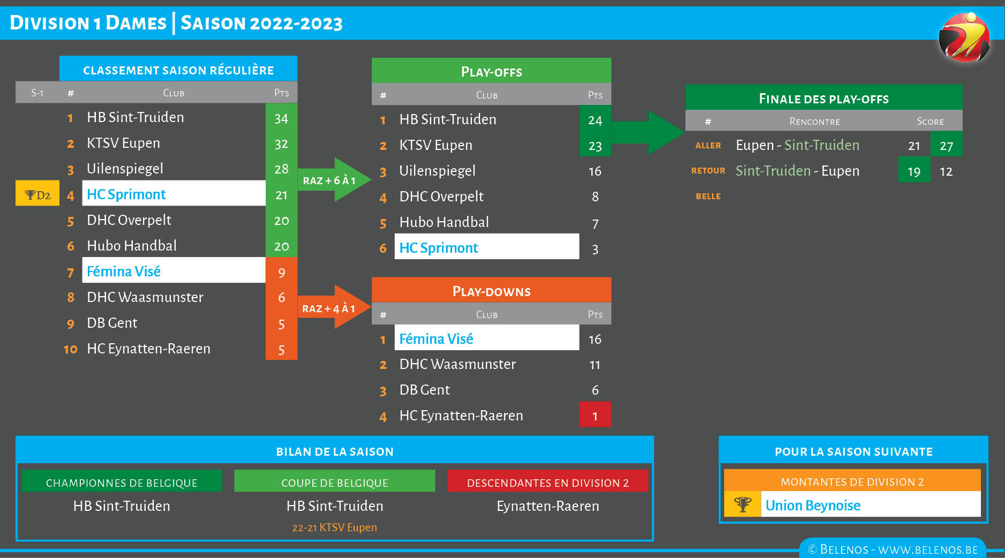Click the red relegation box for Eynatten-Raeren
1005x558 pixels.
(595, 415)
